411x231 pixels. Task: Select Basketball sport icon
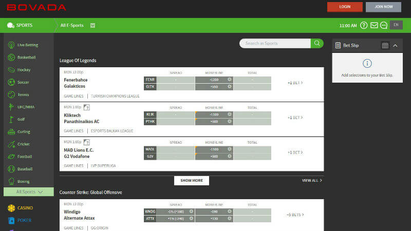(x=11, y=57)
